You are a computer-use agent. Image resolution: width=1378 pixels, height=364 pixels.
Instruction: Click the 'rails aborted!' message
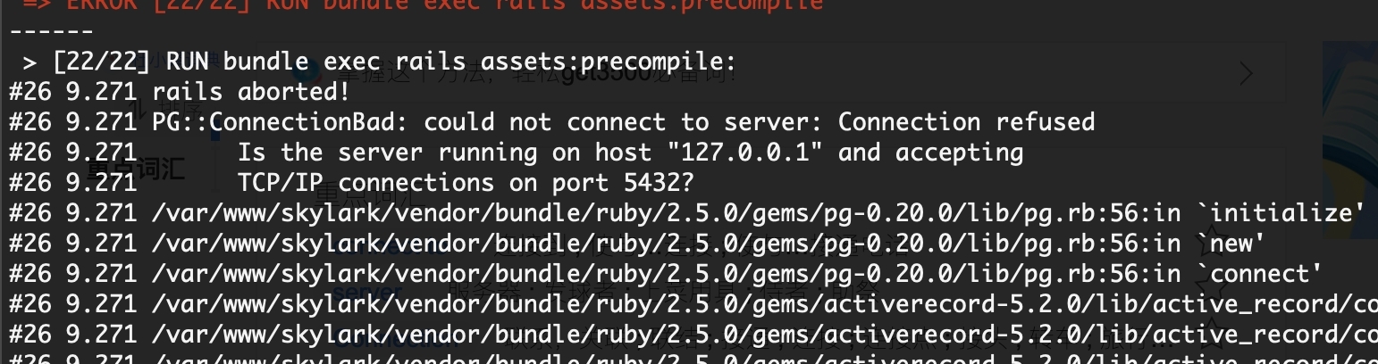coord(250,92)
